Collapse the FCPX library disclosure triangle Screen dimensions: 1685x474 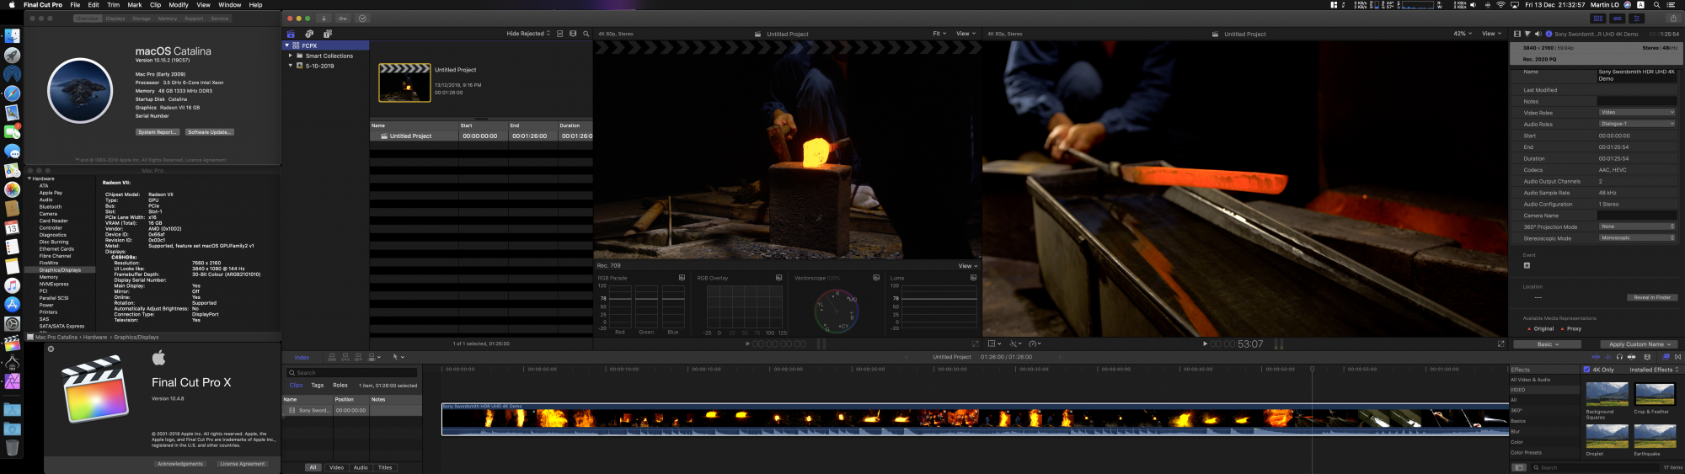(287, 45)
